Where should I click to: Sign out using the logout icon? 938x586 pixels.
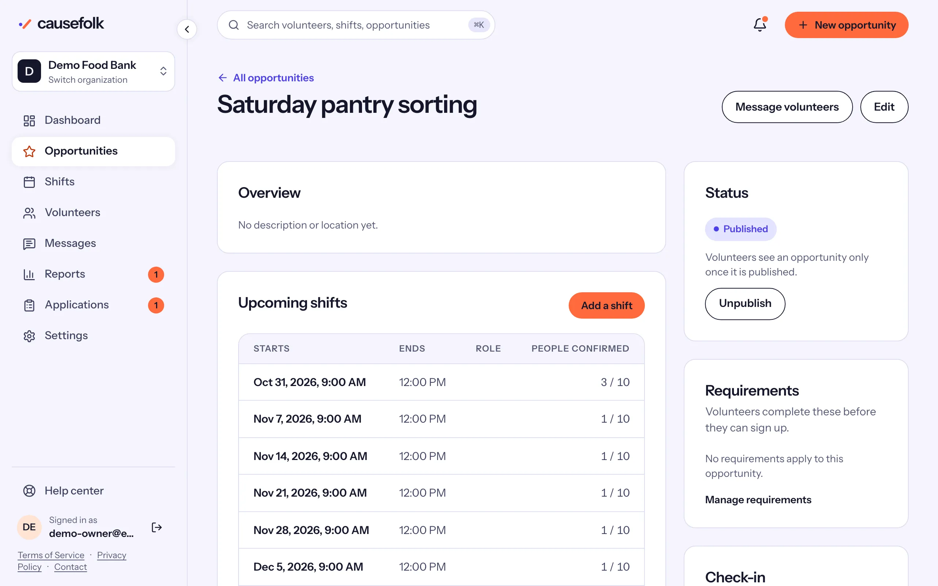pyautogui.click(x=156, y=527)
